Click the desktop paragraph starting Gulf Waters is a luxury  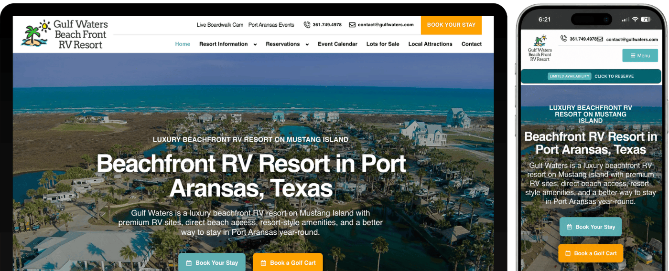(x=250, y=223)
